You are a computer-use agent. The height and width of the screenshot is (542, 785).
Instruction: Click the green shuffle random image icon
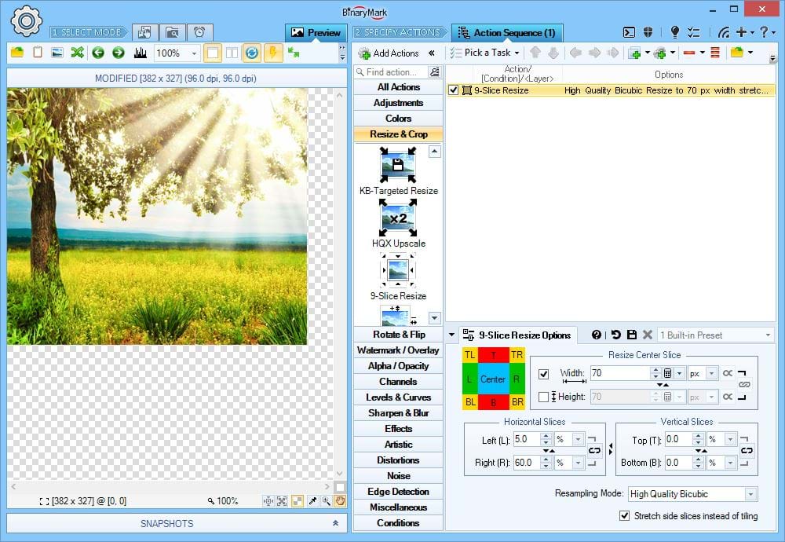(x=77, y=53)
